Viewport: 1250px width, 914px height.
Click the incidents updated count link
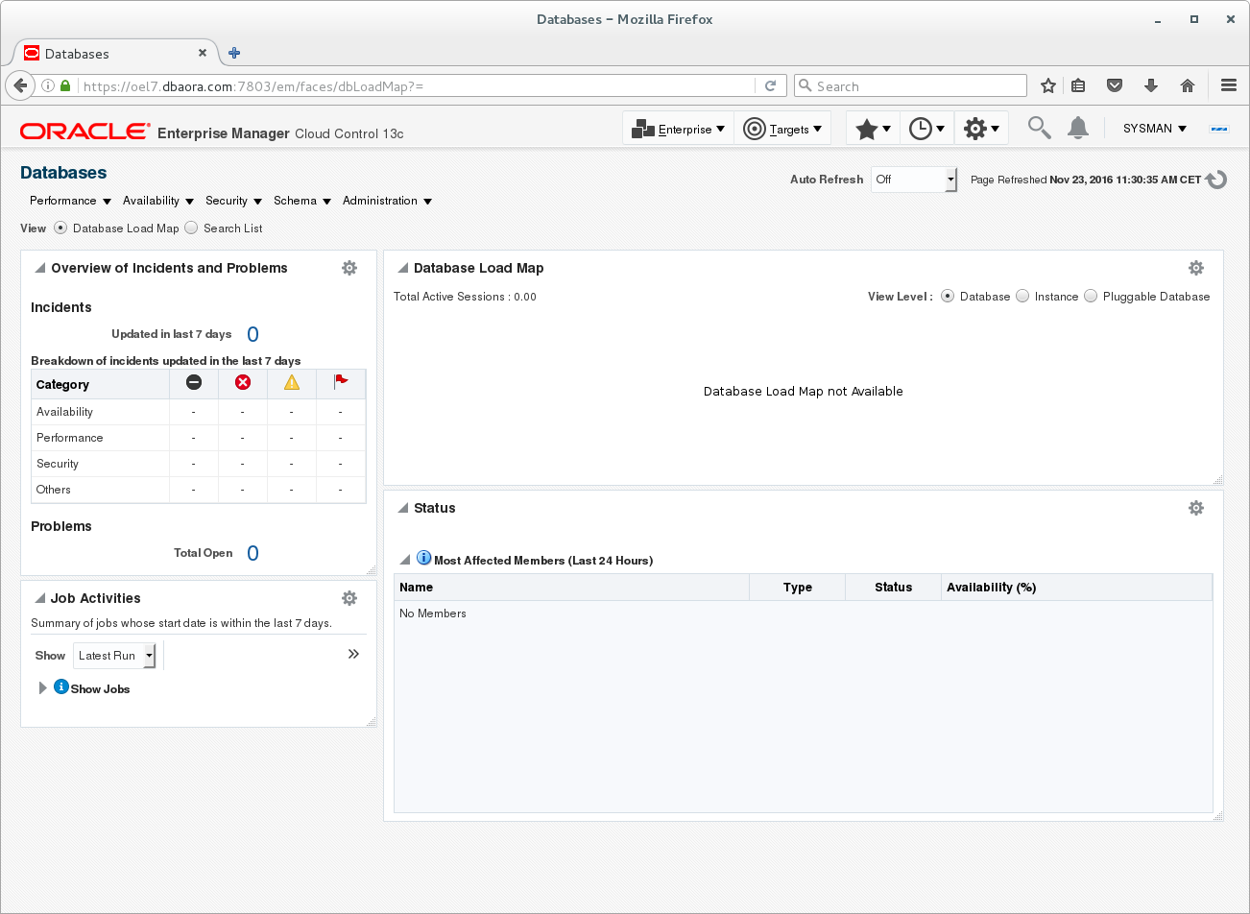[252, 334]
